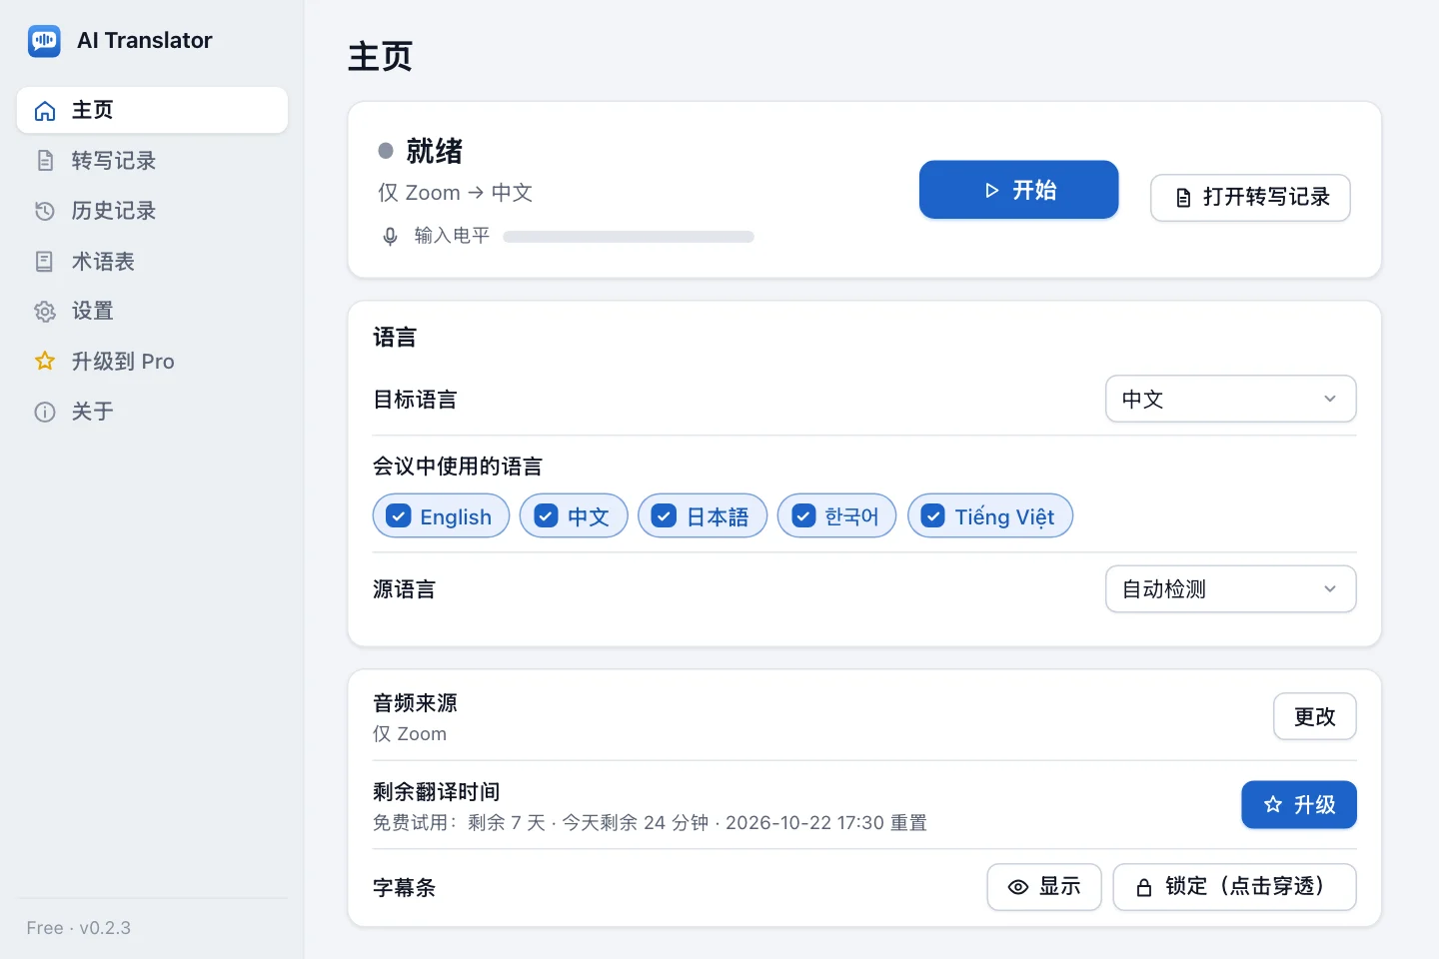Click the clock icon beside 历史记录
1439x959 pixels.
click(45, 211)
